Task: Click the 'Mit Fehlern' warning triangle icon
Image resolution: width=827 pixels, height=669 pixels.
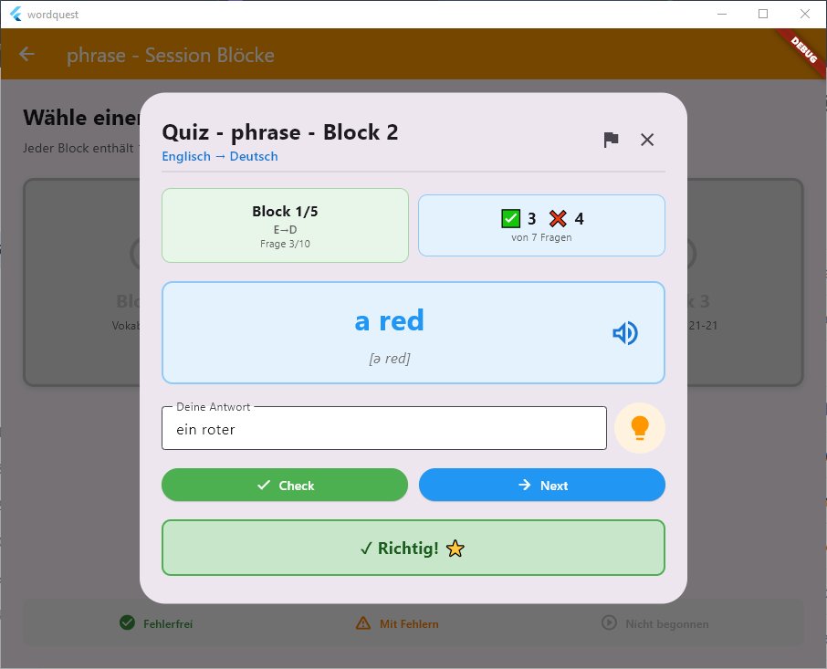Action: pos(363,623)
